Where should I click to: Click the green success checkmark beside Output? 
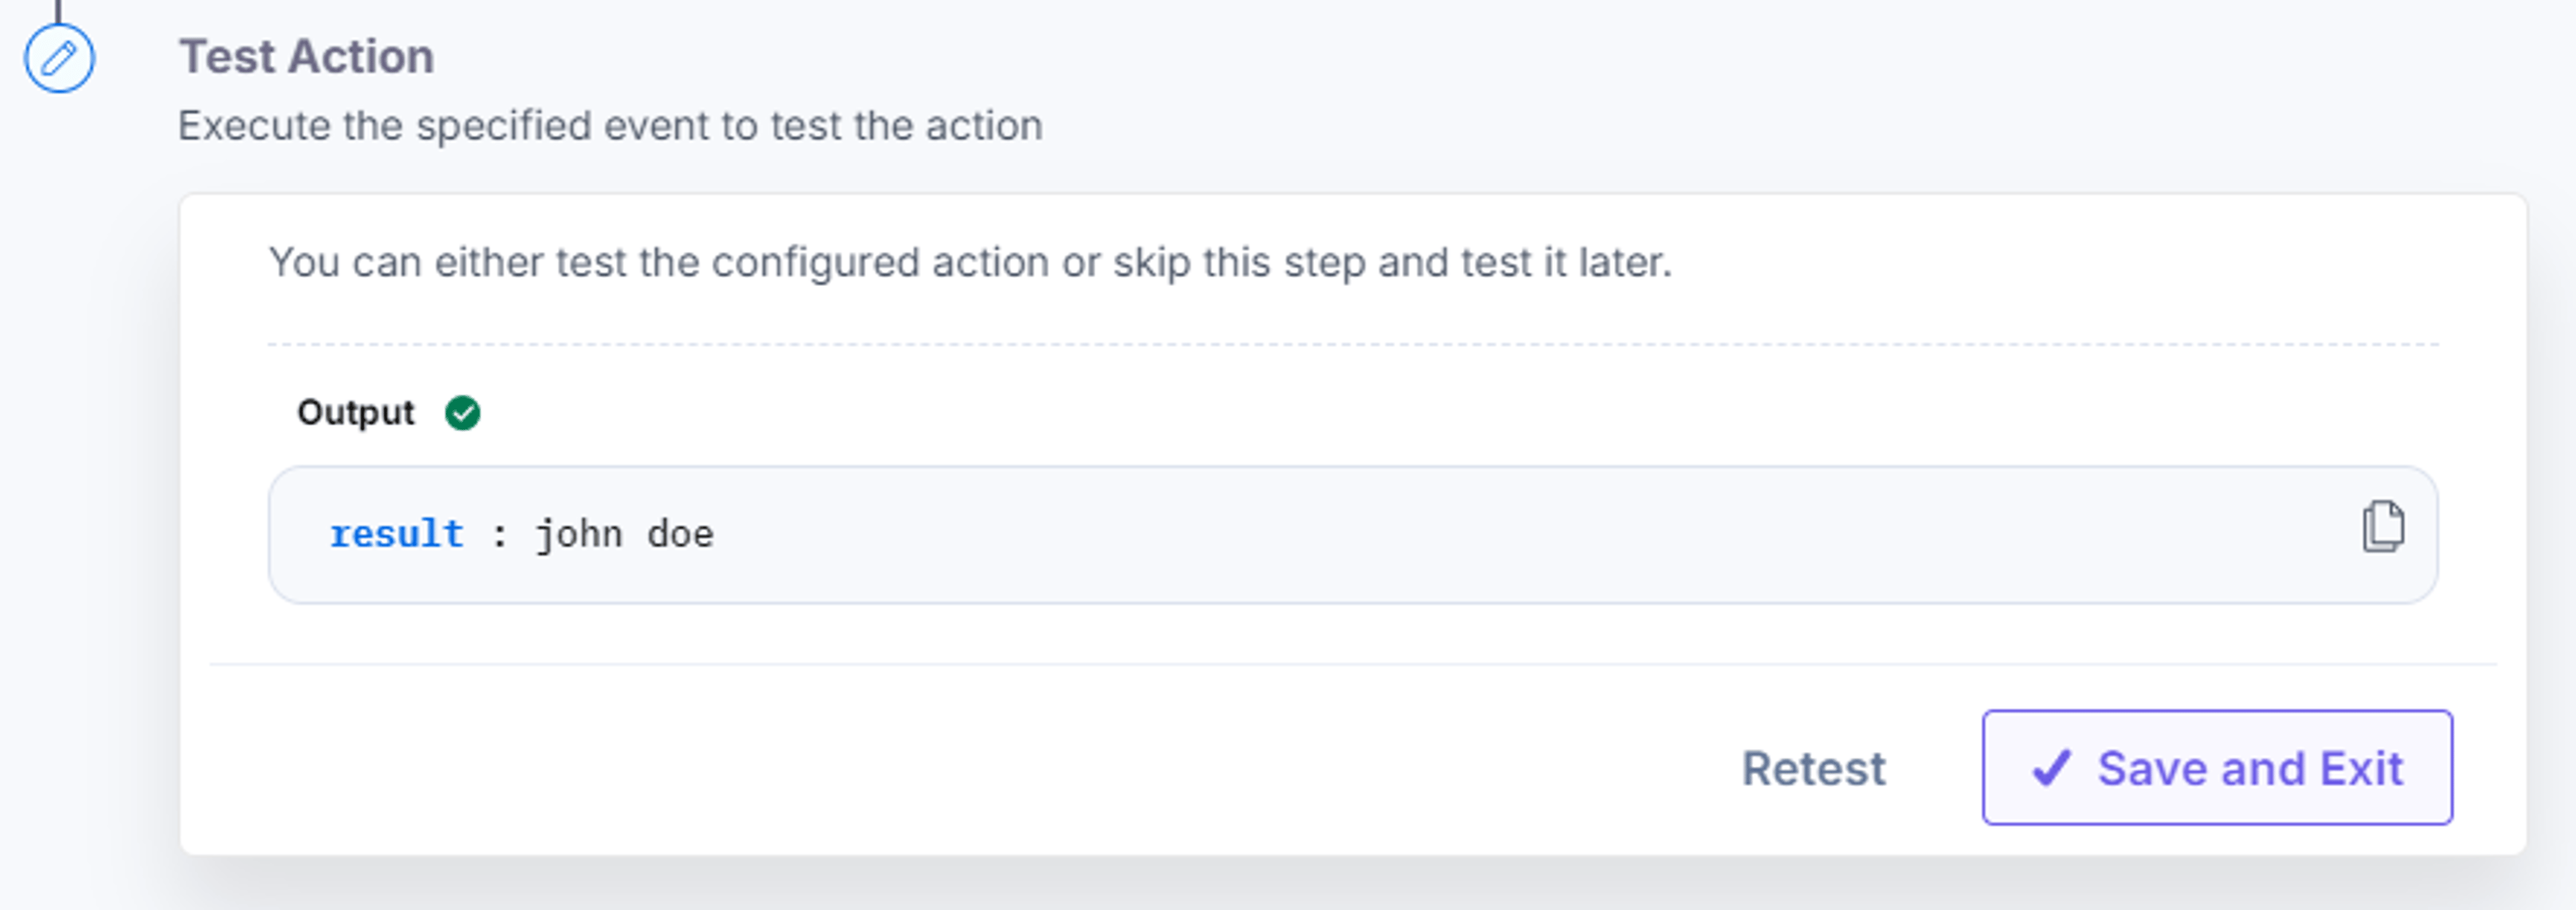pos(462,413)
